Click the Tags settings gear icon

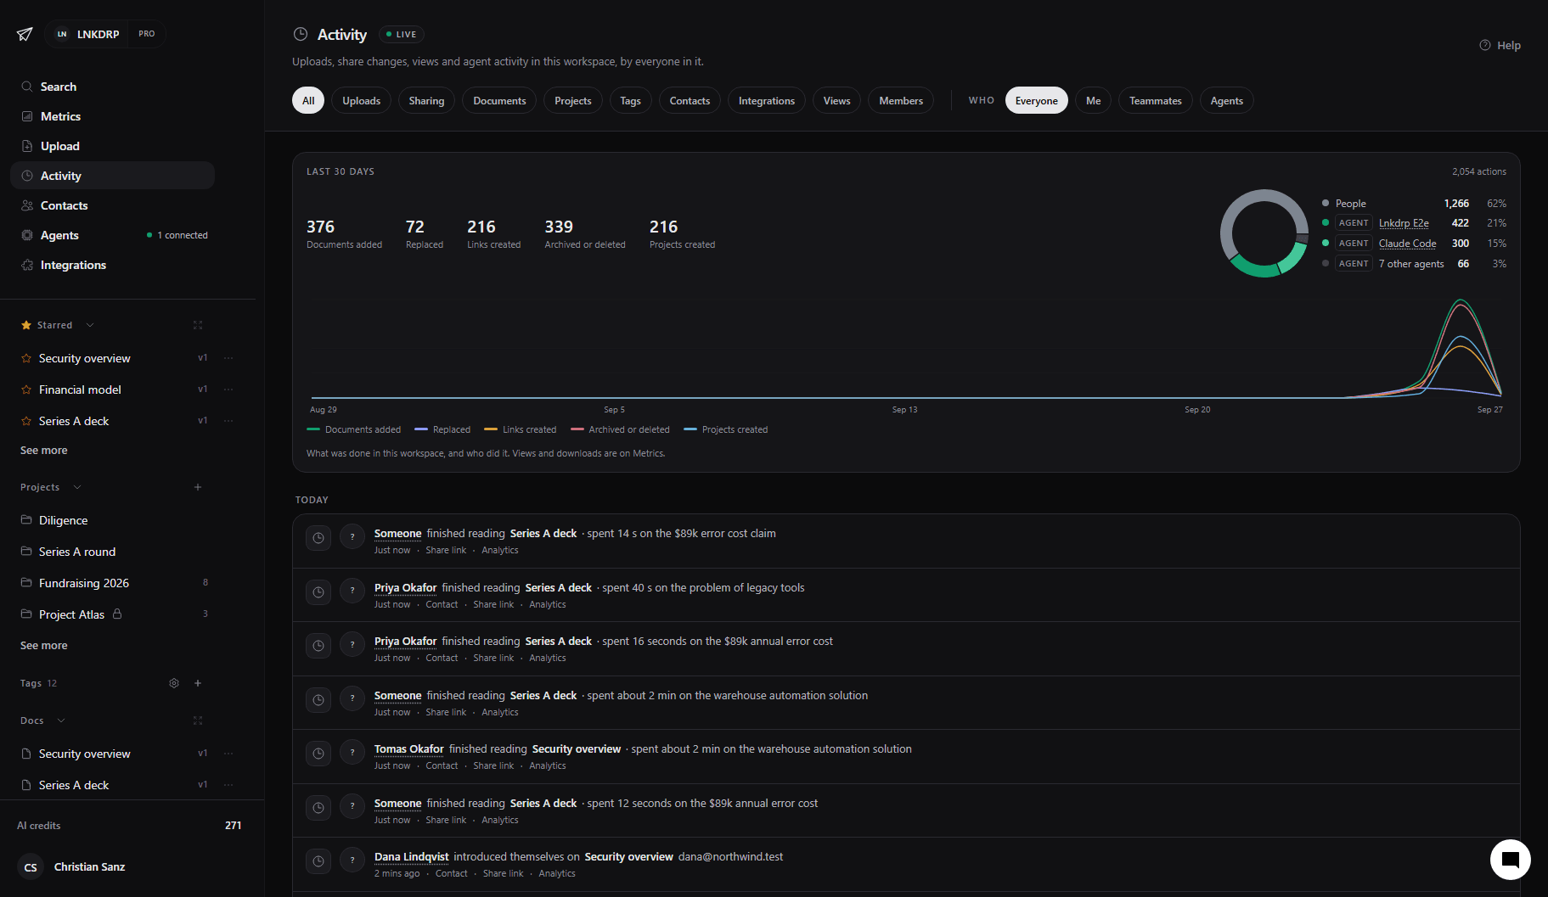(174, 683)
